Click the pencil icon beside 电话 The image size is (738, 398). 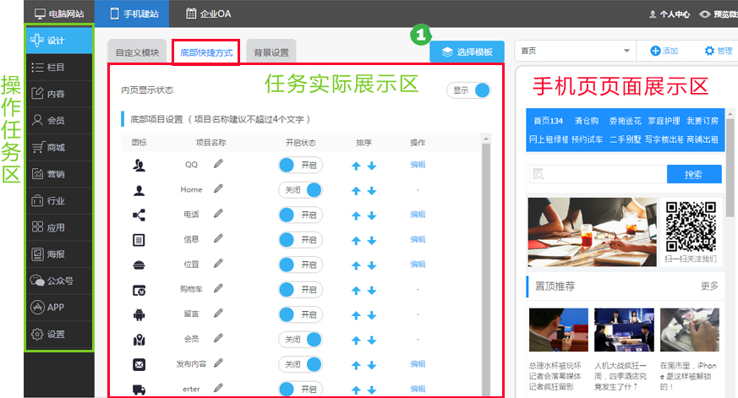click(218, 215)
